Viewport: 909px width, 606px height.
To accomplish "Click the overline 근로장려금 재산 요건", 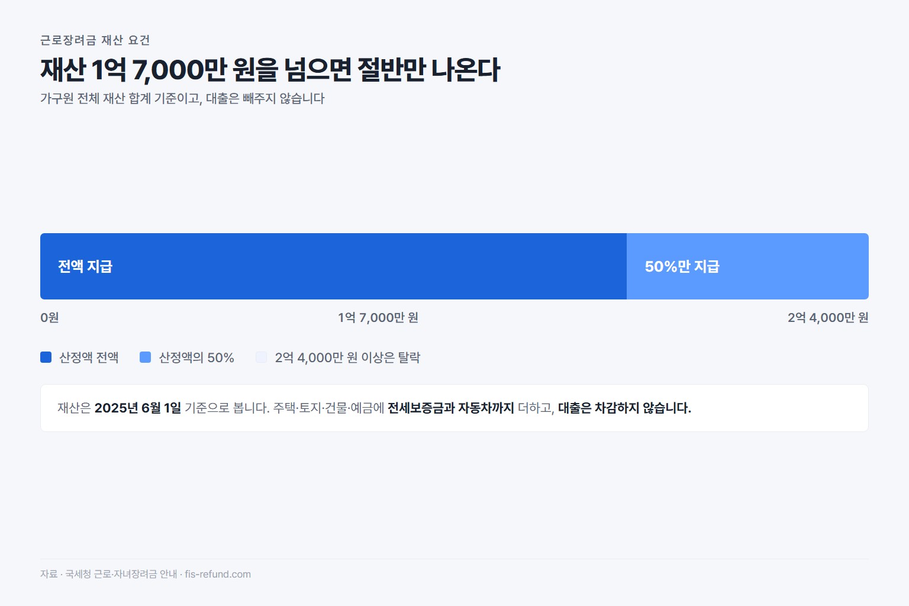I will pyautogui.click(x=95, y=40).
